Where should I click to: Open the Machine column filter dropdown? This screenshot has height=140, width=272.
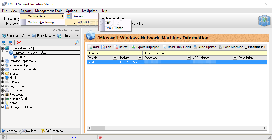pos(140,58)
